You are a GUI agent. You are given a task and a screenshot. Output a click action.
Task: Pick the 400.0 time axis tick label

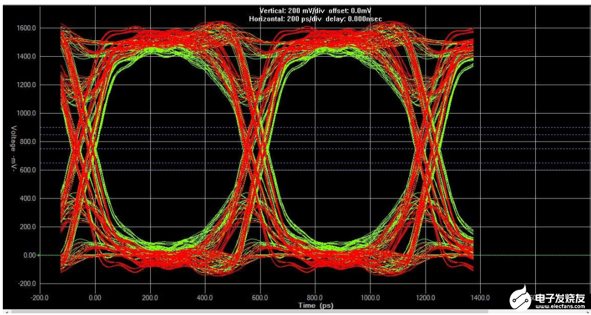click(x=205, y=298)
